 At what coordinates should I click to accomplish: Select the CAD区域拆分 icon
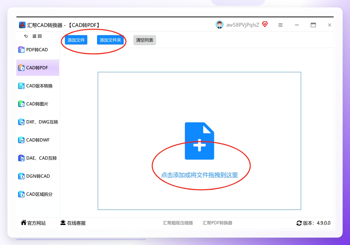point(21,194)
